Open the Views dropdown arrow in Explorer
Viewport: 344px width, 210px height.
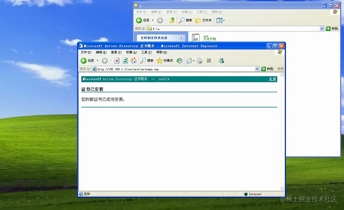[x=224, y=20]
